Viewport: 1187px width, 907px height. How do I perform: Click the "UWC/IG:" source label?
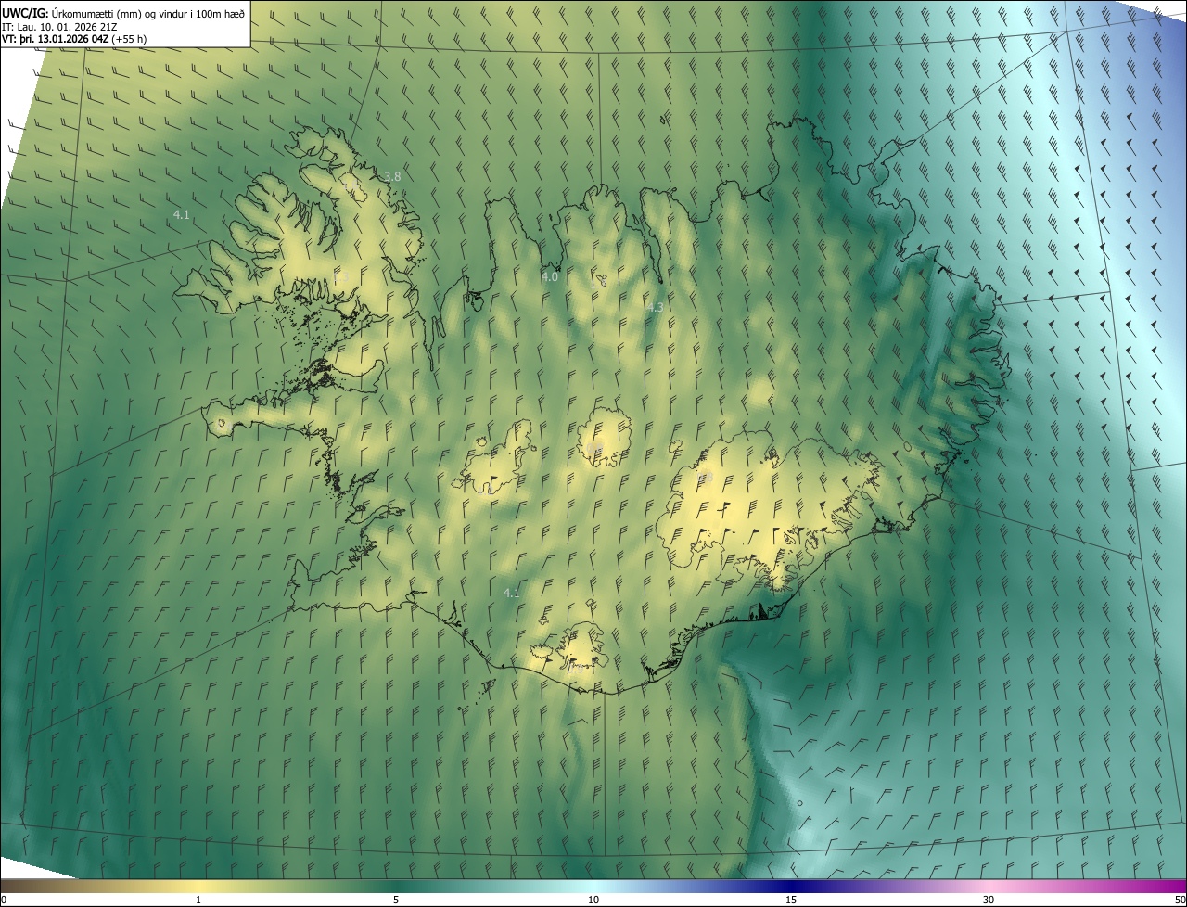pos(25,13)
